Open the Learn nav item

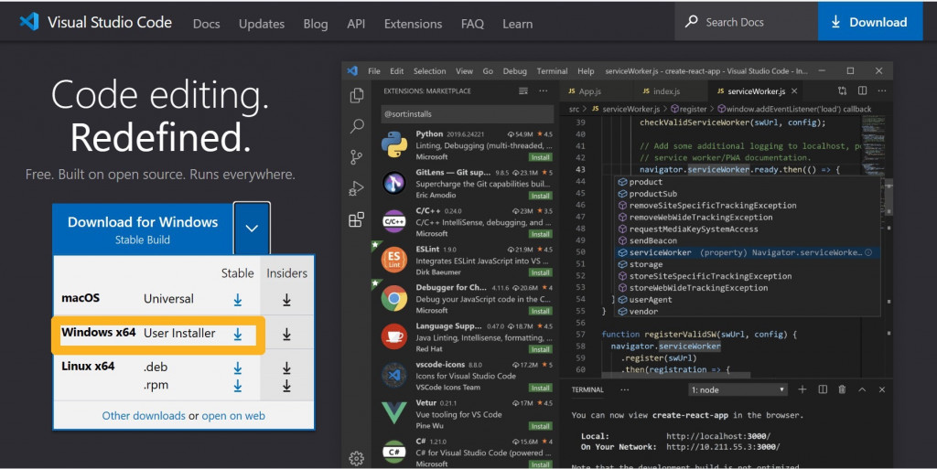518,24
